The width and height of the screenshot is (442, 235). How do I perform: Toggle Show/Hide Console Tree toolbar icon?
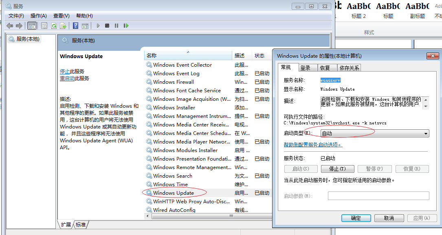(x=32, y=26)
